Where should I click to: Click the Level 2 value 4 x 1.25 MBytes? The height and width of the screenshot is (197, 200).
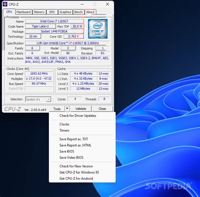click(x=83, y=84)
